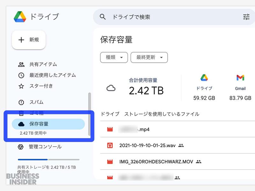This screenshot has width=255, height=191.
Task: Select the Gmail icon in the storage breakdown
Action: tap(240, 78)
